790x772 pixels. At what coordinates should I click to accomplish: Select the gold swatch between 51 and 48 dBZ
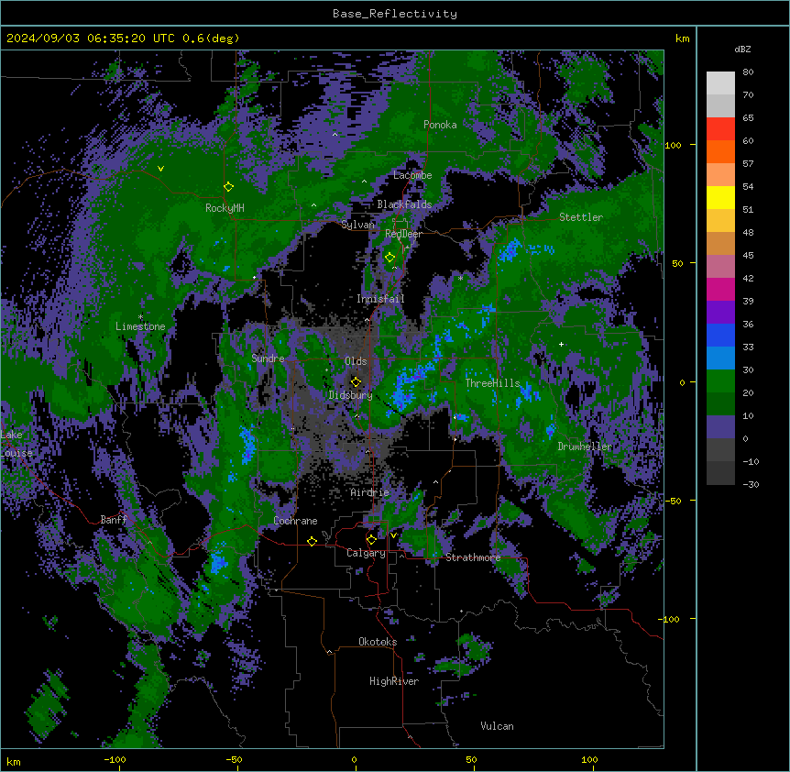pyautogui.click(x=720, y=221)
